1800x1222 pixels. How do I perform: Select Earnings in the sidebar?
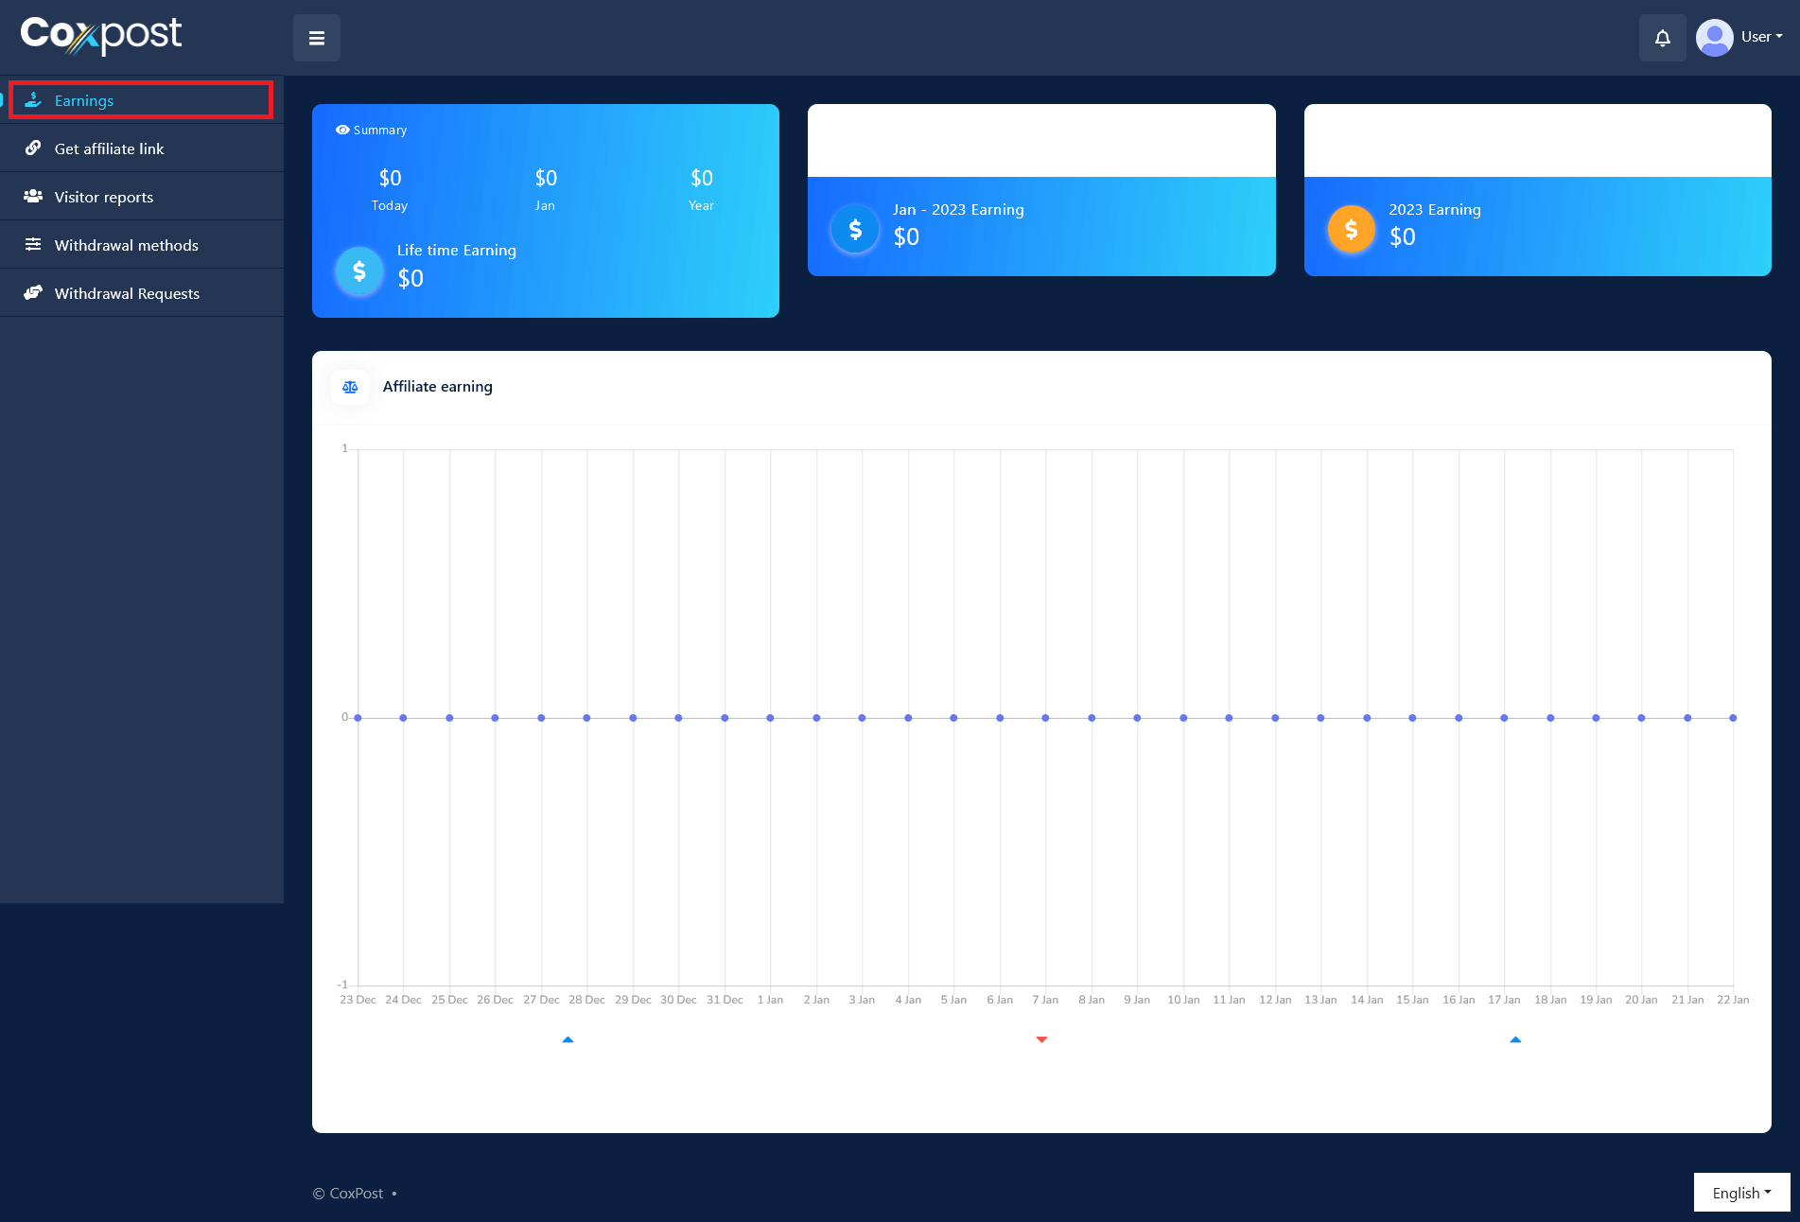pos(84,101)
